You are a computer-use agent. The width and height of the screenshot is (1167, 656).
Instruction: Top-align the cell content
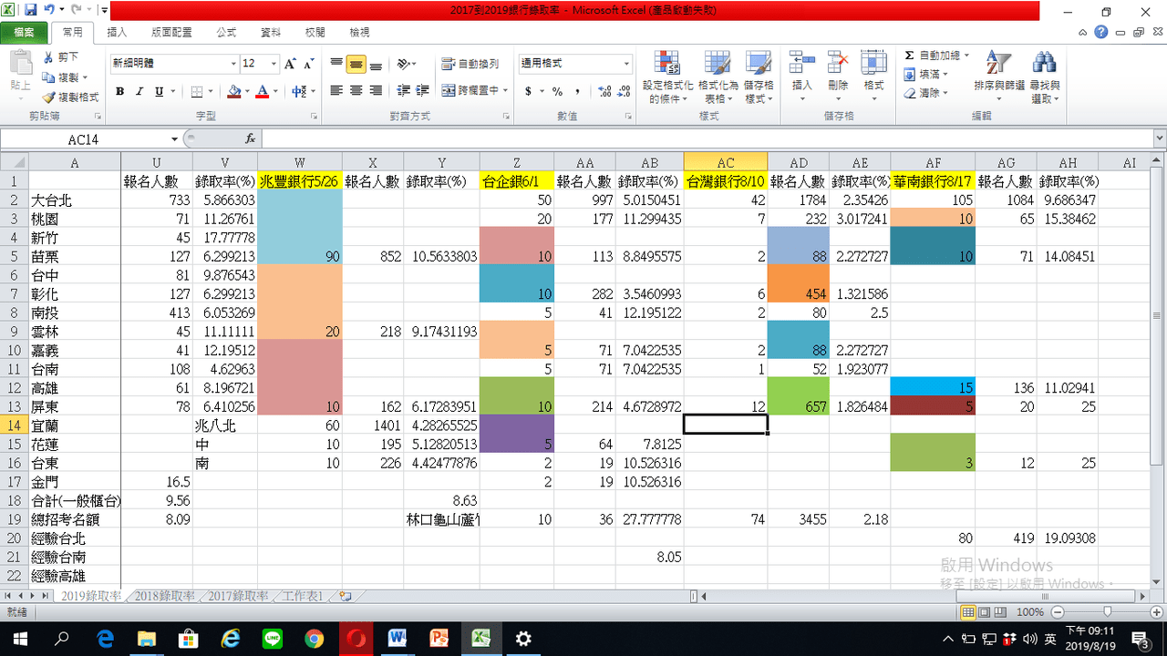click(x=336, y=64)
